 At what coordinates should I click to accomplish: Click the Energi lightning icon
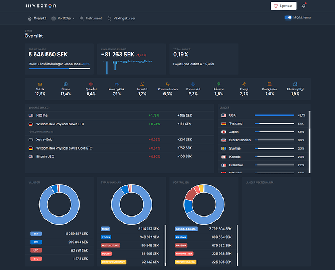tap(244, 84)
